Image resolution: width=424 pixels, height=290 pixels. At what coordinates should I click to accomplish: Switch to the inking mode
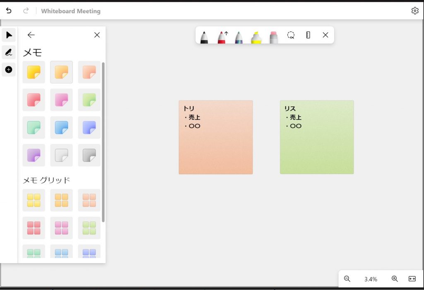point(9,52)
